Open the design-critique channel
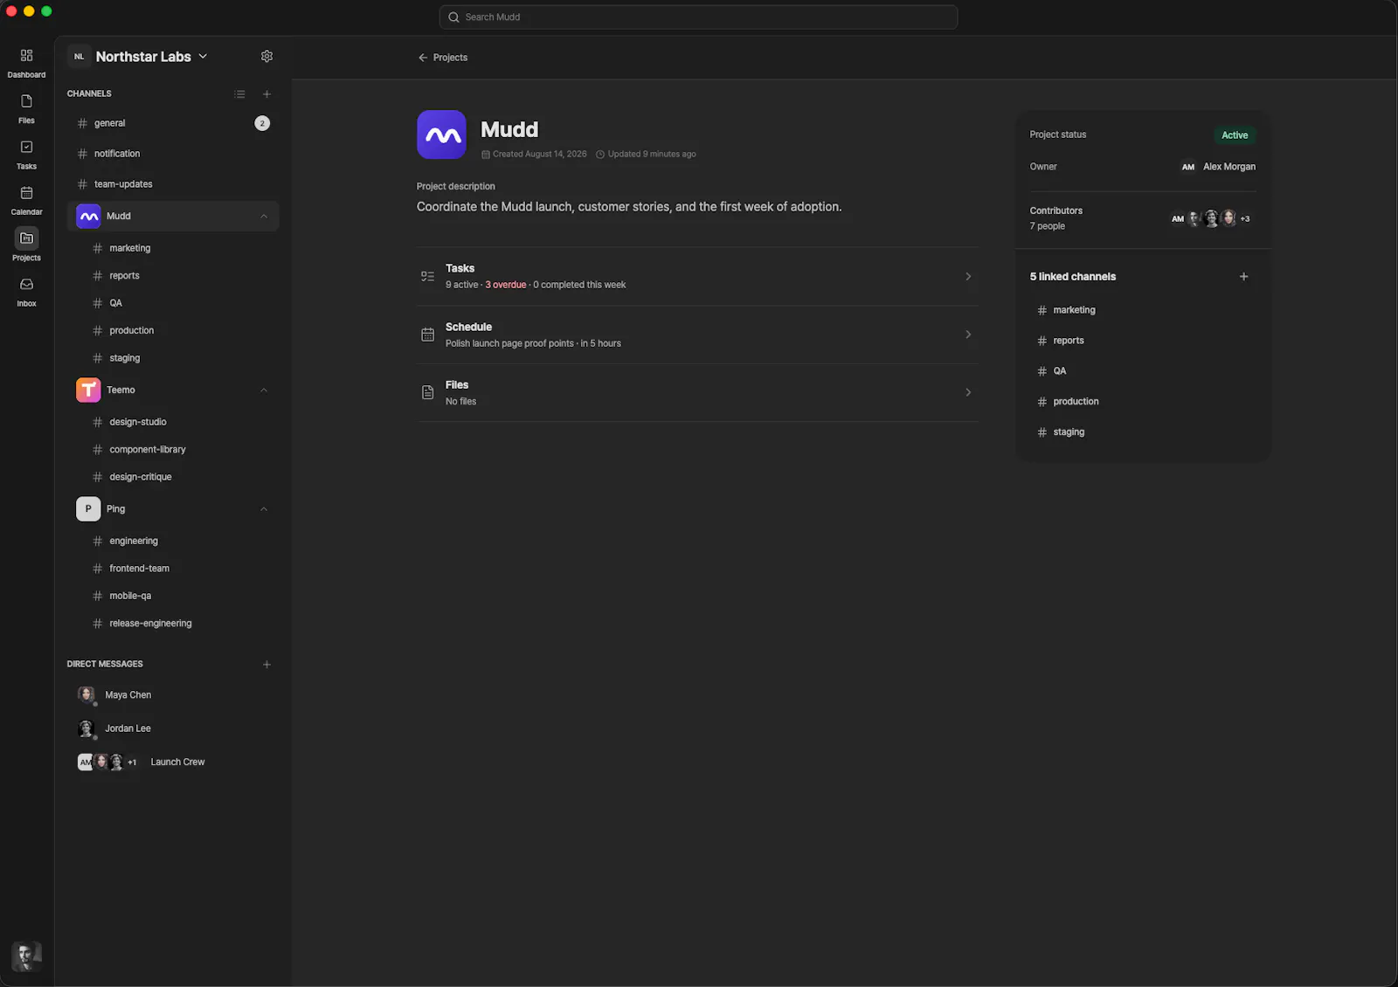1398x987 pixels. click(x=181, y=477)
